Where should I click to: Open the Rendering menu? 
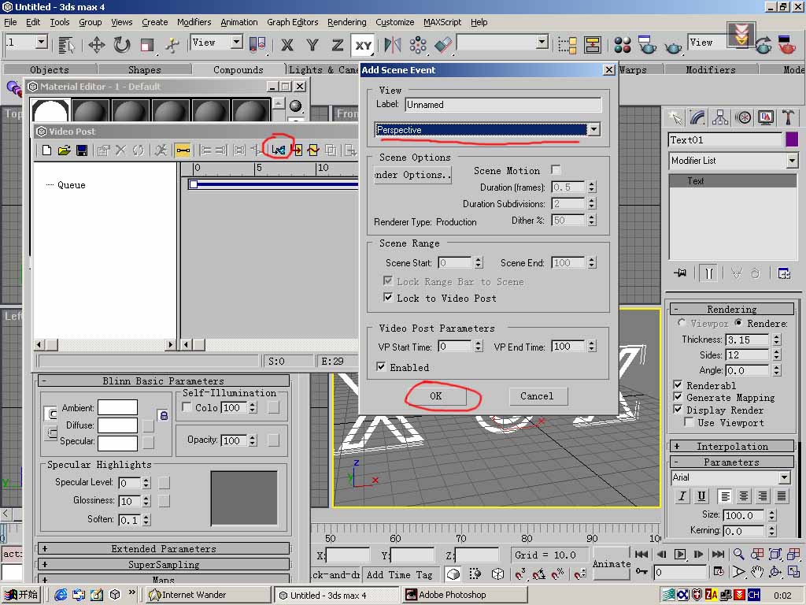[346, 22]
